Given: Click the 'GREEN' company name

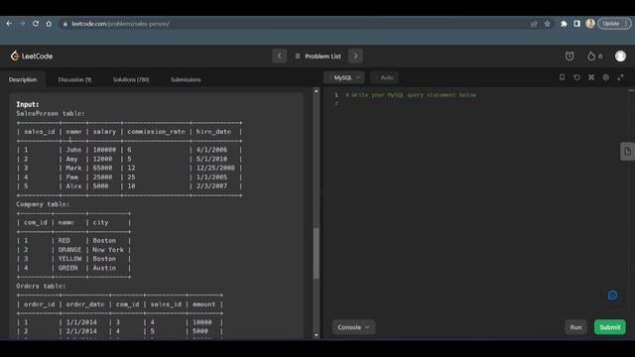Looking at the screenshot, I should (68, 268).
